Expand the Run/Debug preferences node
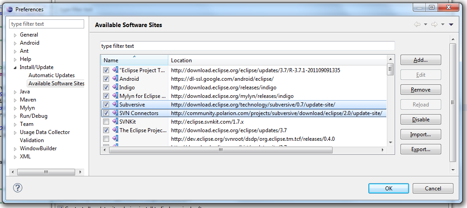The image size is (467, 208). click(x=15, y=116)
